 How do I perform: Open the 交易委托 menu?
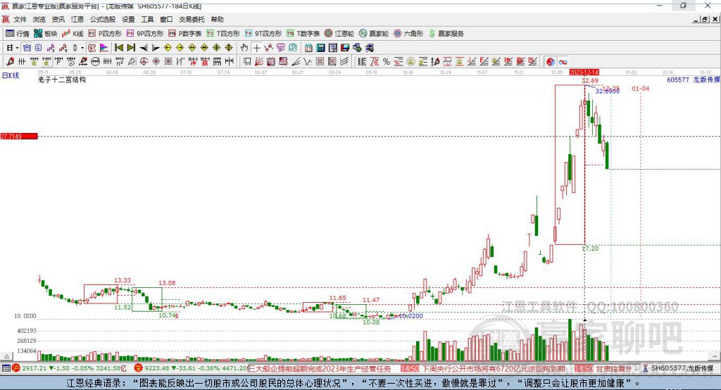pyautogui.click(x=192, y=19)
